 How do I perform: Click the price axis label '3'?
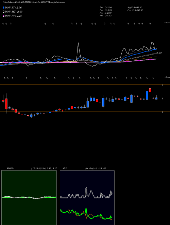coord(163,99)
